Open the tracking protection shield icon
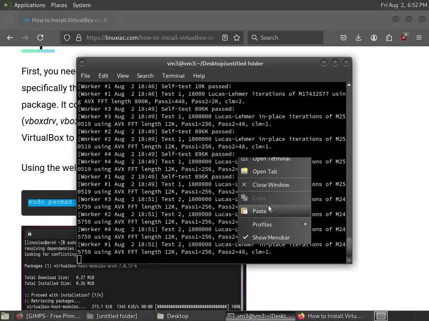 tap(67, 38)
